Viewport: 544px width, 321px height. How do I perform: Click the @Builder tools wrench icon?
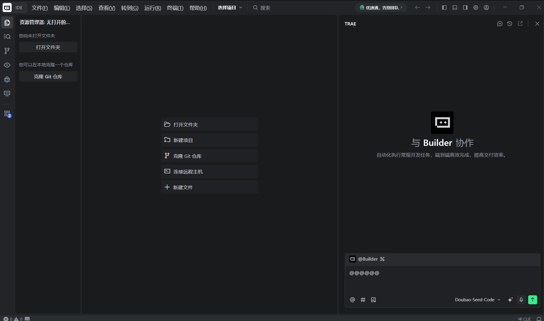point(382,259)
